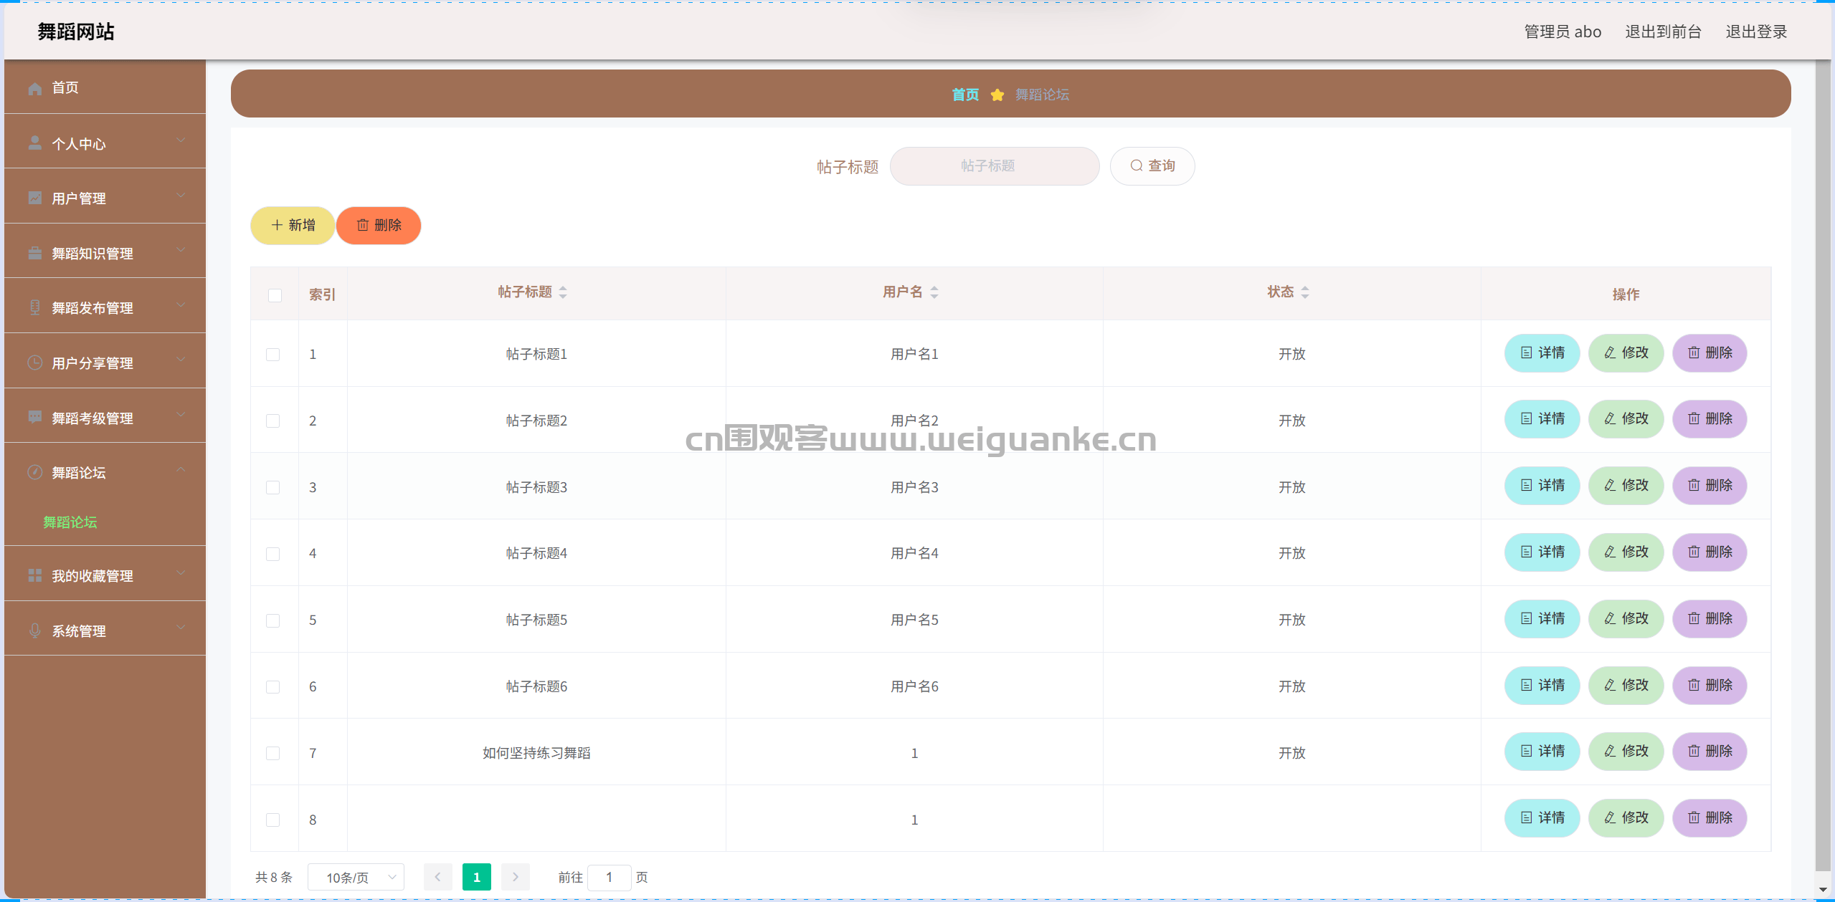Open 详情 for row 帖子标题1
The image size is (1835, 902).
[1542, 352]
